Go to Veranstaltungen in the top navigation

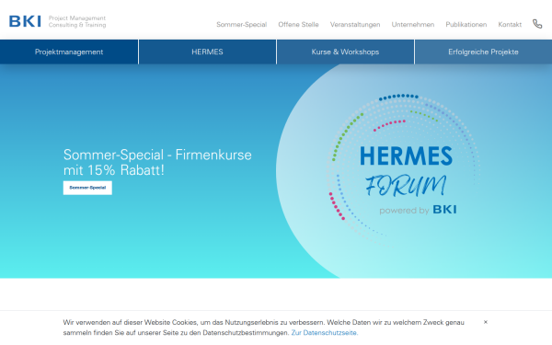[x=355, y=24]
